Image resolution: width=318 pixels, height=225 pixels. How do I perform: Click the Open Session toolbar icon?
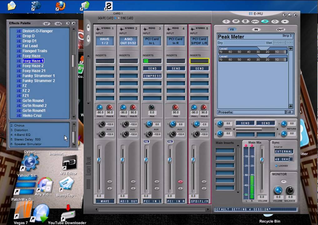(236, 21)
